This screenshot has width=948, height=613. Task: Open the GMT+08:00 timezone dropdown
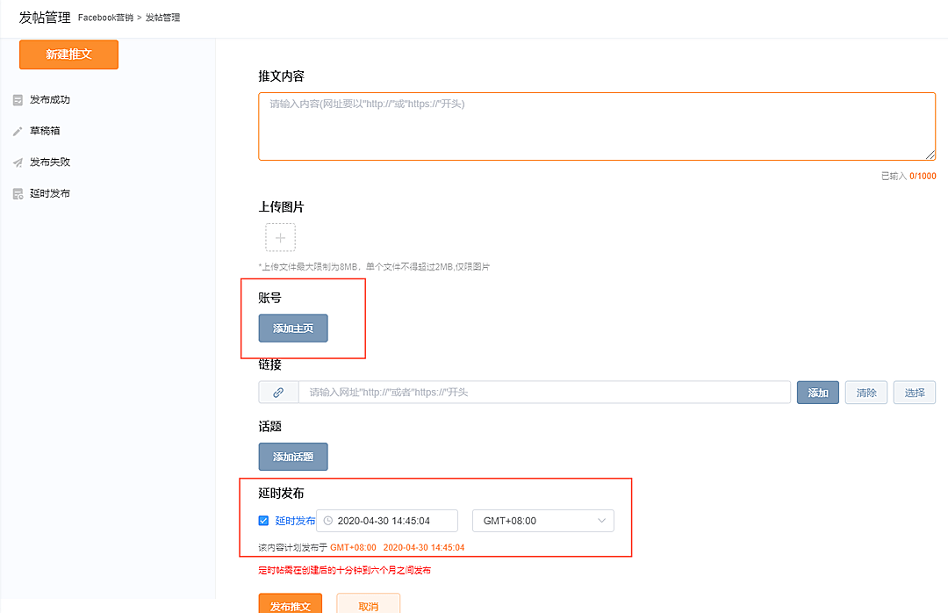click(x=542, y=520)
